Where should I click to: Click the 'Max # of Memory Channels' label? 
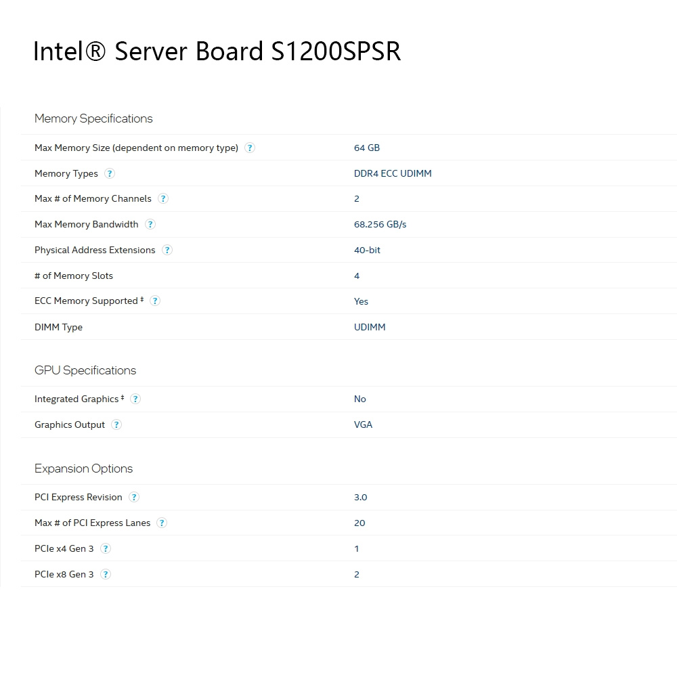pyautogui.click(x=93, y=198)
